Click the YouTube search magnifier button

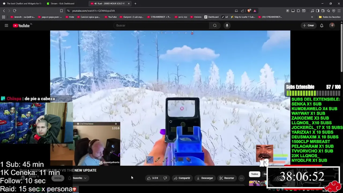click(x=215, y=25)
